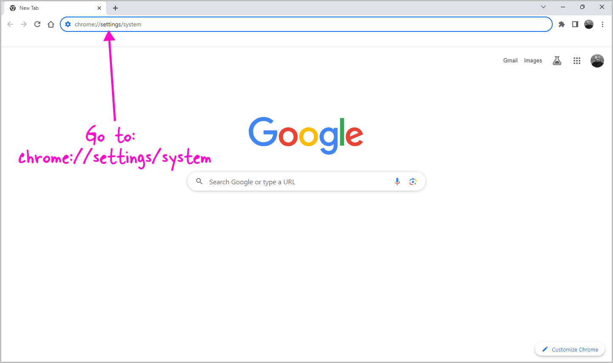Click the site settings icon in address bar

click(x=68, y=24)
